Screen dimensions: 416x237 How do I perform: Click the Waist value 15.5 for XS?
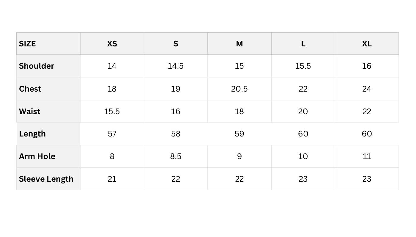[x=112, y=112]
